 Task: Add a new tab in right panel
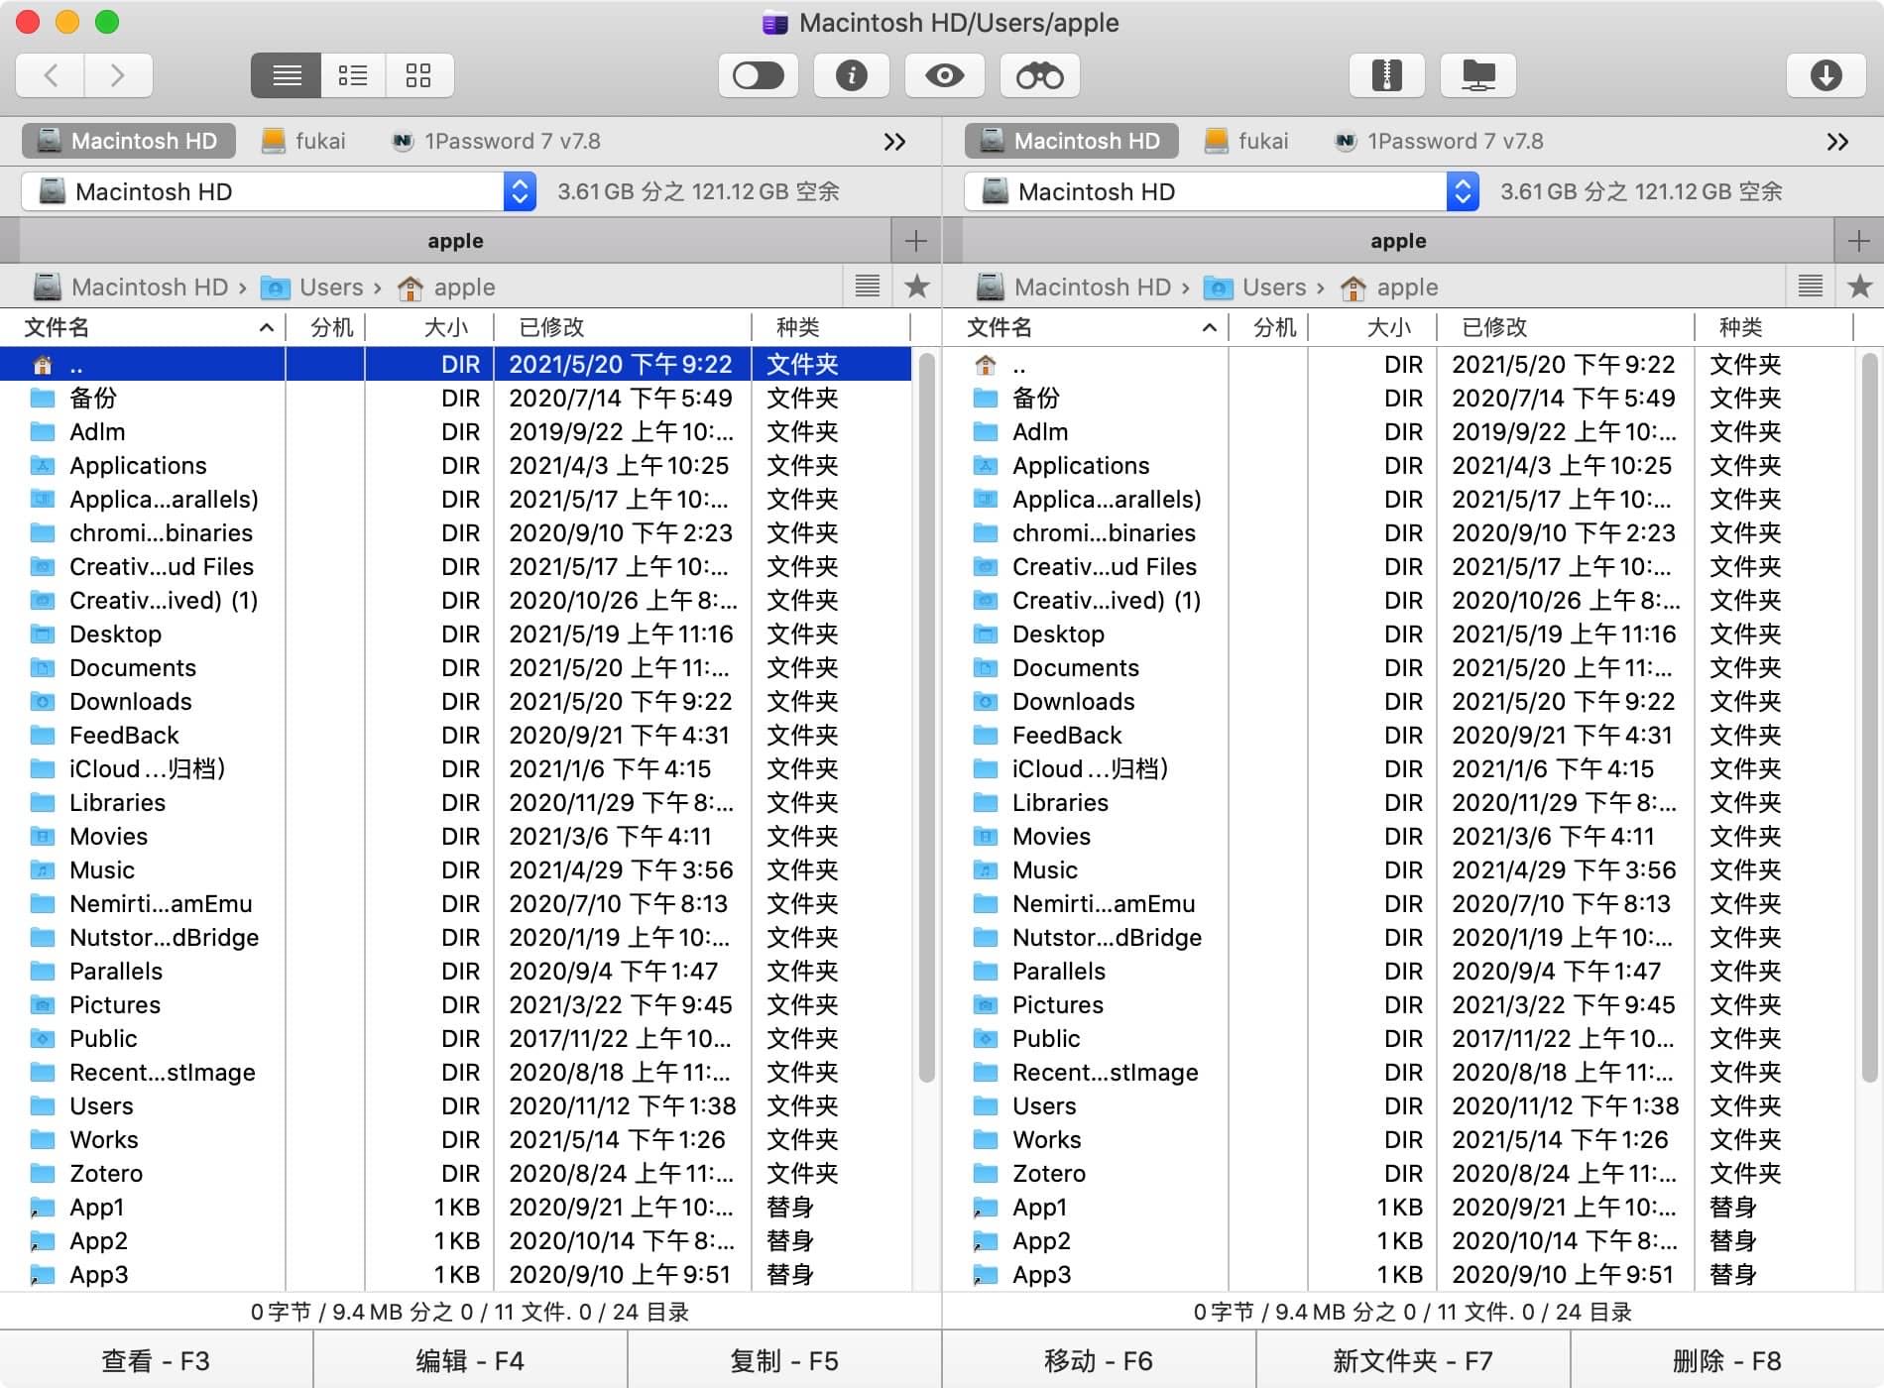1859,241
